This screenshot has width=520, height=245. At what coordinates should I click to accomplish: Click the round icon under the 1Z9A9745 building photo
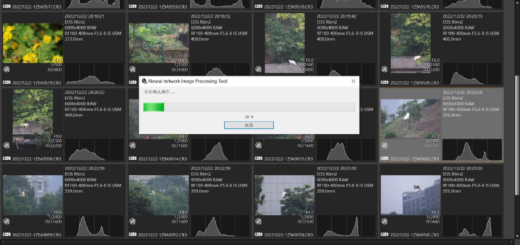pyautogui.click(x=384, y=221)
